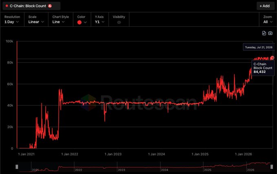Click 2021 in the range navigator

tap(35, 170)
